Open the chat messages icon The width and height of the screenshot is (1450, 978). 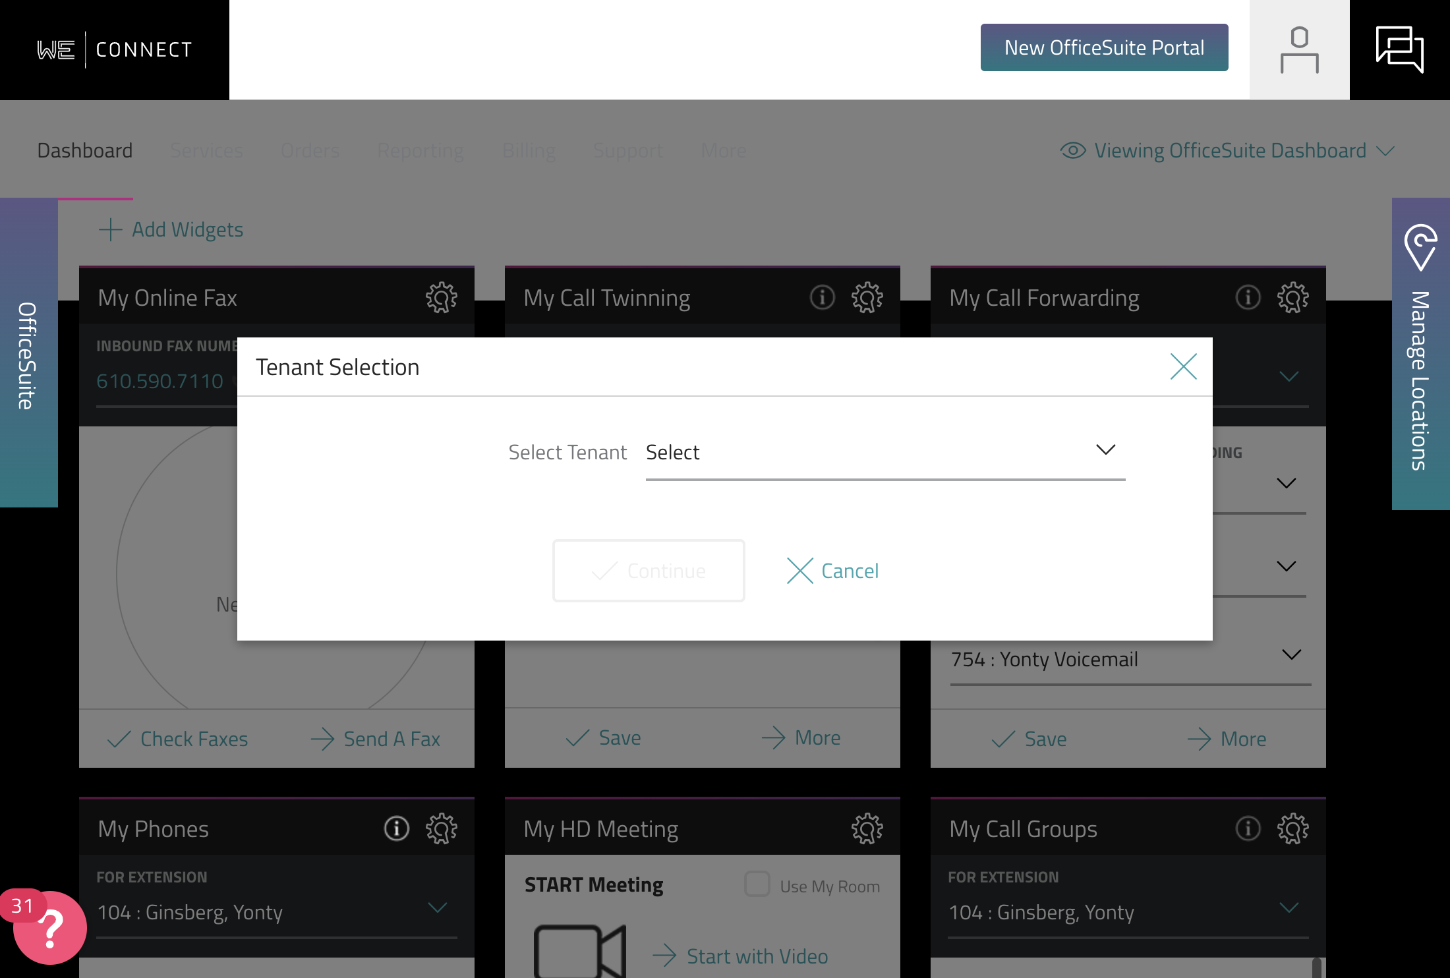1400,49
